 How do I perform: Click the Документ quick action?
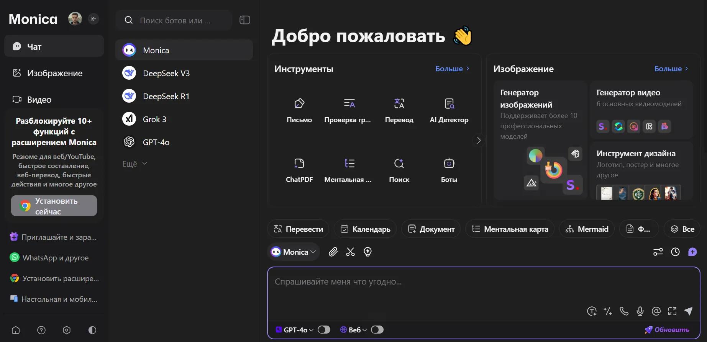431,229
